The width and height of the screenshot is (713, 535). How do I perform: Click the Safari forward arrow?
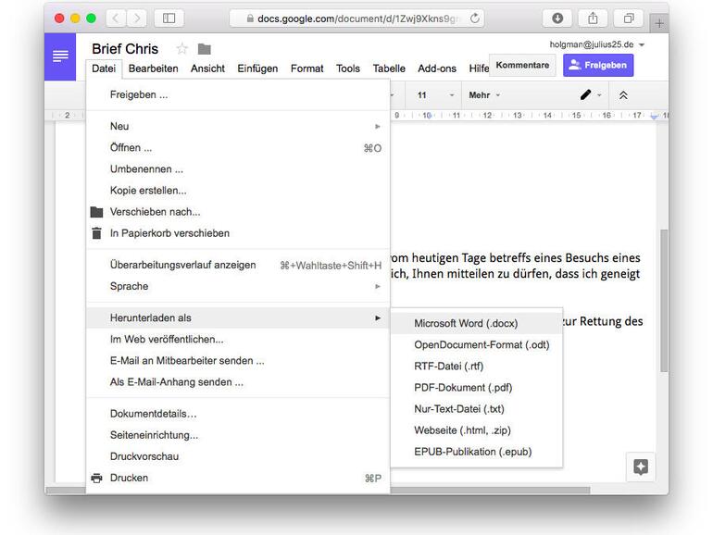coord(136,19)
